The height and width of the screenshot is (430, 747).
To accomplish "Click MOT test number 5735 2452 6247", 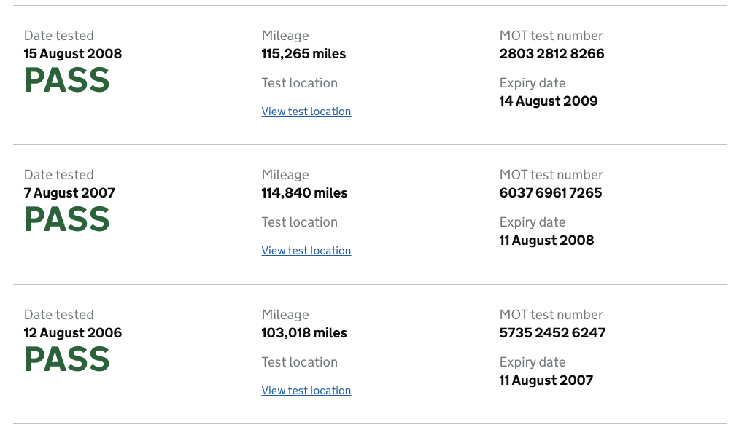I will (552, 333).
